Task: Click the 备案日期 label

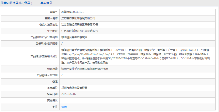Action: click(x=52, y=94)
